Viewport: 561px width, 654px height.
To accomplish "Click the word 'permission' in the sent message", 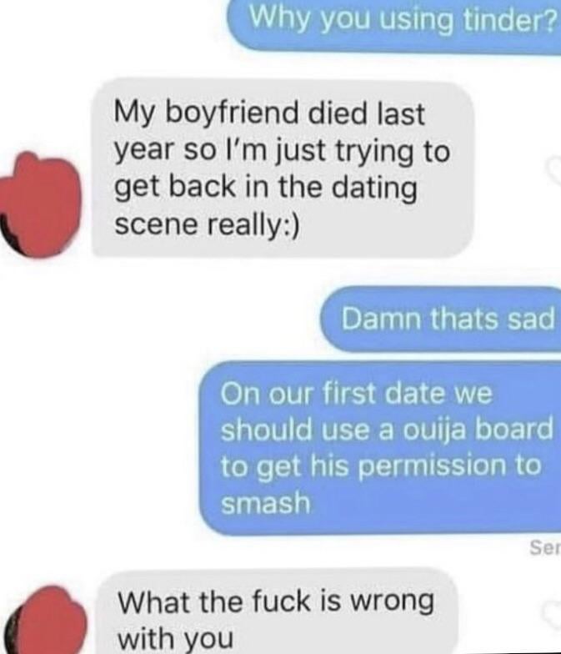I will coord(430,467).
